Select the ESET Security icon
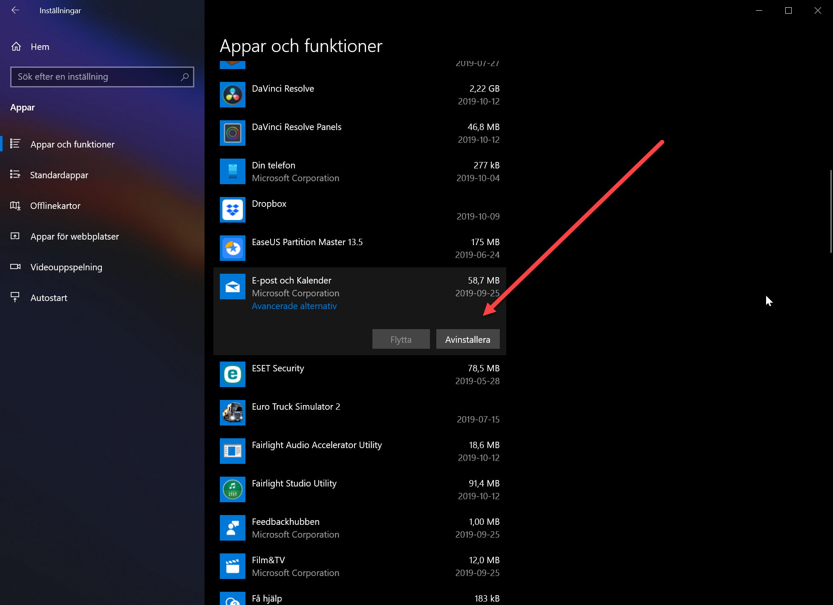The height and width of the screenshot is (605, 833). pos(233,374)
